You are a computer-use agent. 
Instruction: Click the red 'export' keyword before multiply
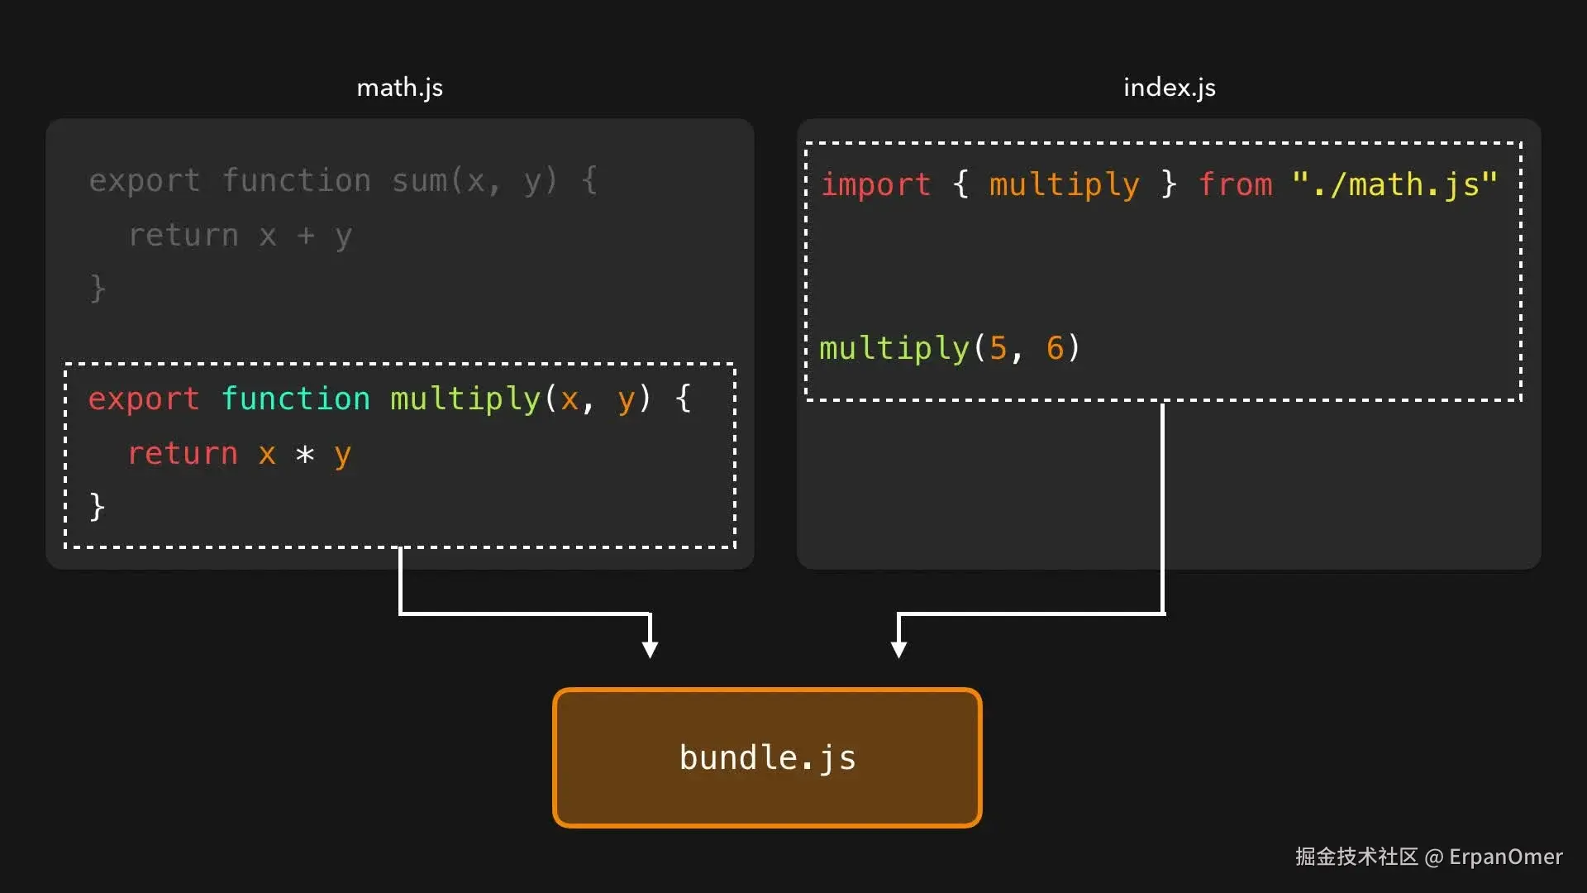144,399
